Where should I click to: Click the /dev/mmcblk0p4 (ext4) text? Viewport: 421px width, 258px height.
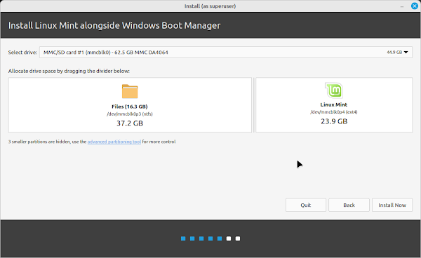click(x=334, y=112)
